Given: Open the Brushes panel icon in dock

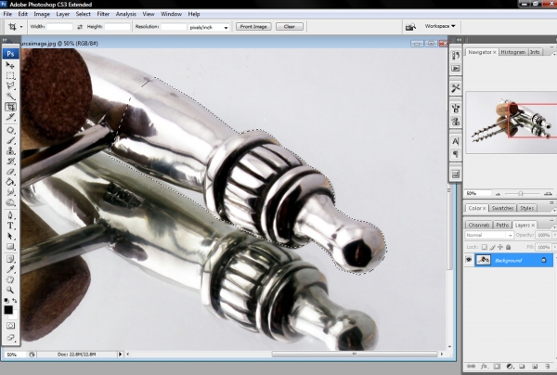Looking at the screenshot, I should coord(456,108).
